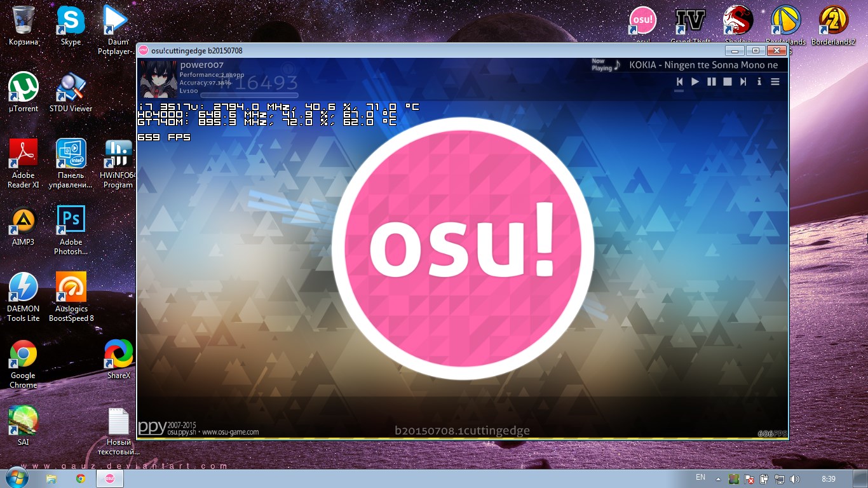Click the colorful grid tray icon
The width and height of the screenshot is (868, 488).
pyautogui.click(x=733, y=479)
